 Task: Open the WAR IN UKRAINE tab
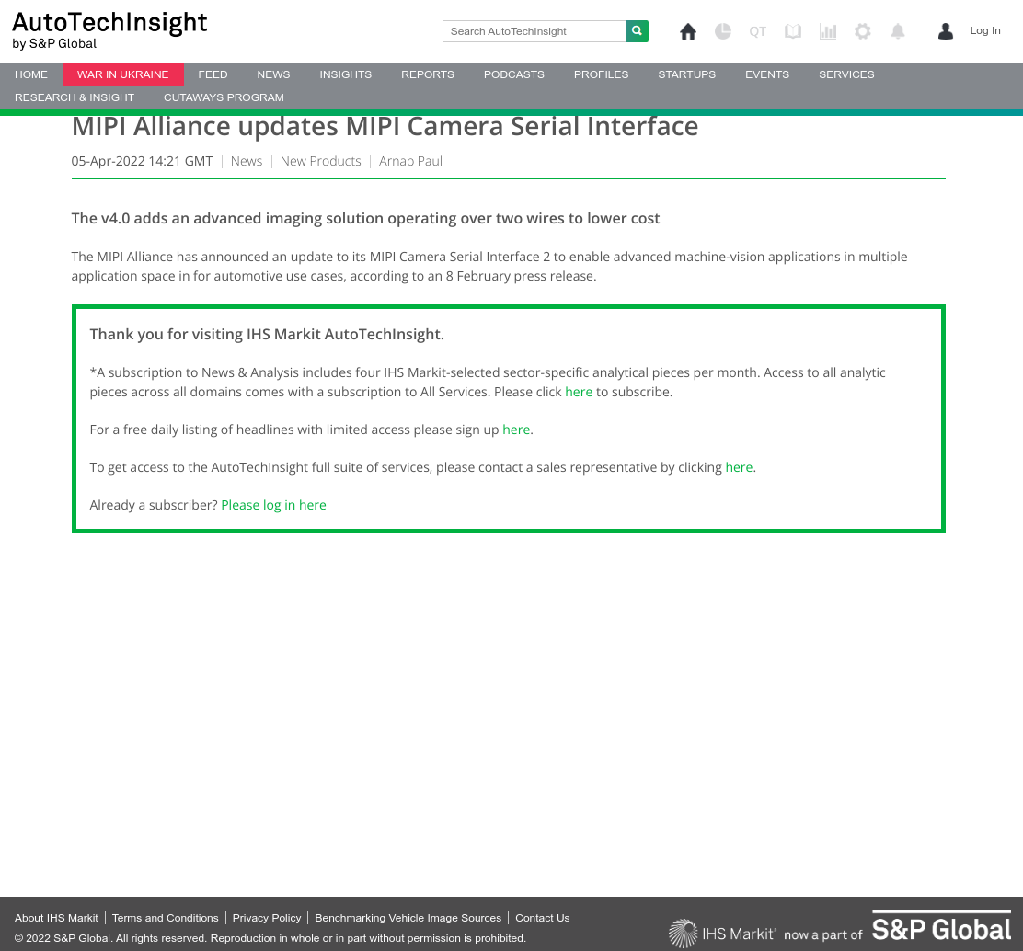[x=122, y=74]
